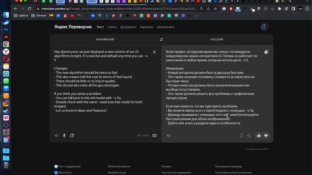Bookmark this page with the star icon
This screenshot has width=312, height=175.
point(215,9)
